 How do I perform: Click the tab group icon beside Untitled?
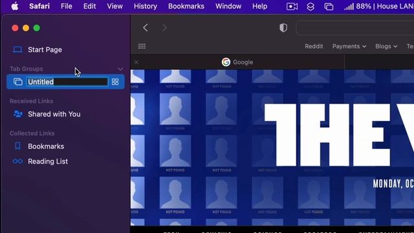pos(17,82)
